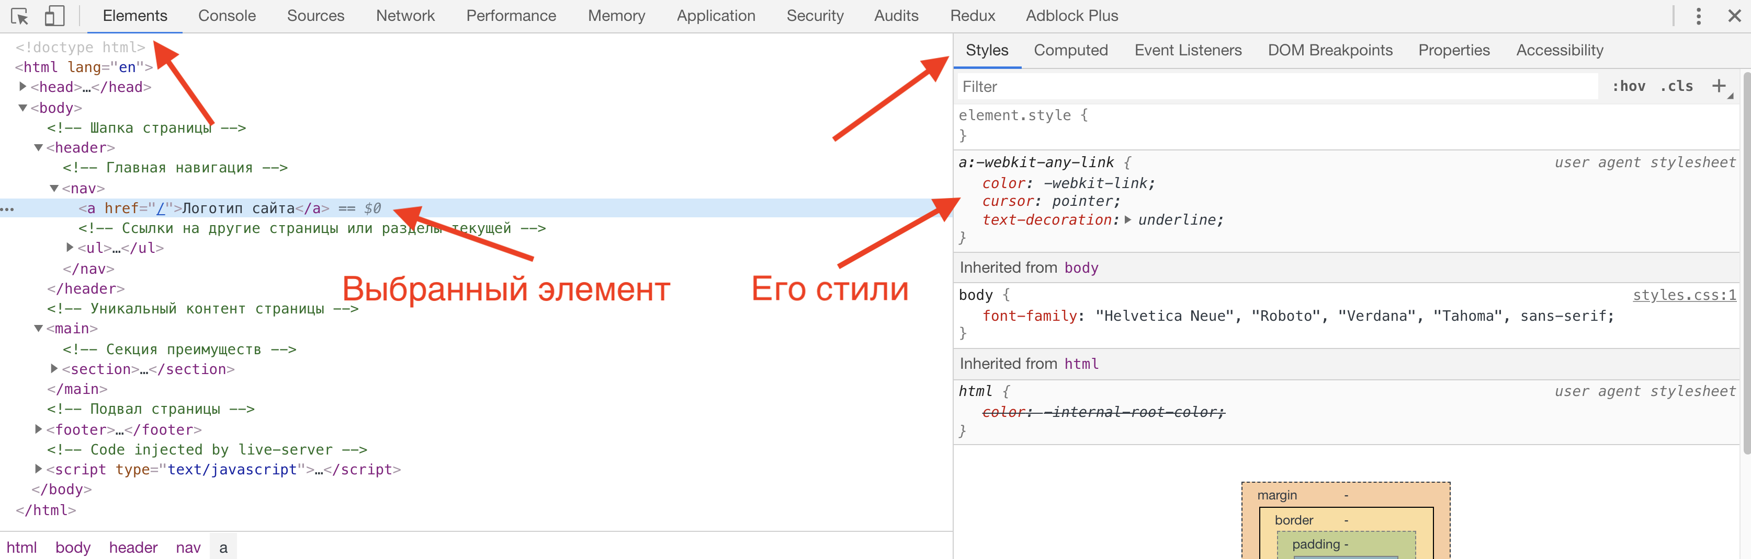Toggle the :hov element state button
Image resolution: width=1751 pixels, height=559 pixels.
click(1629, 86)
